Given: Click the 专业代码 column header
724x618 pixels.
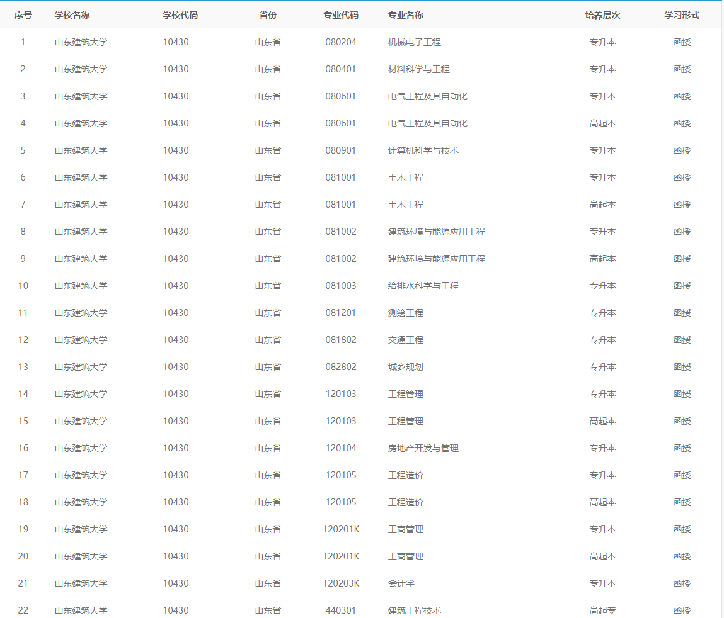Looking at the screenshot, I should pos(341,15).
